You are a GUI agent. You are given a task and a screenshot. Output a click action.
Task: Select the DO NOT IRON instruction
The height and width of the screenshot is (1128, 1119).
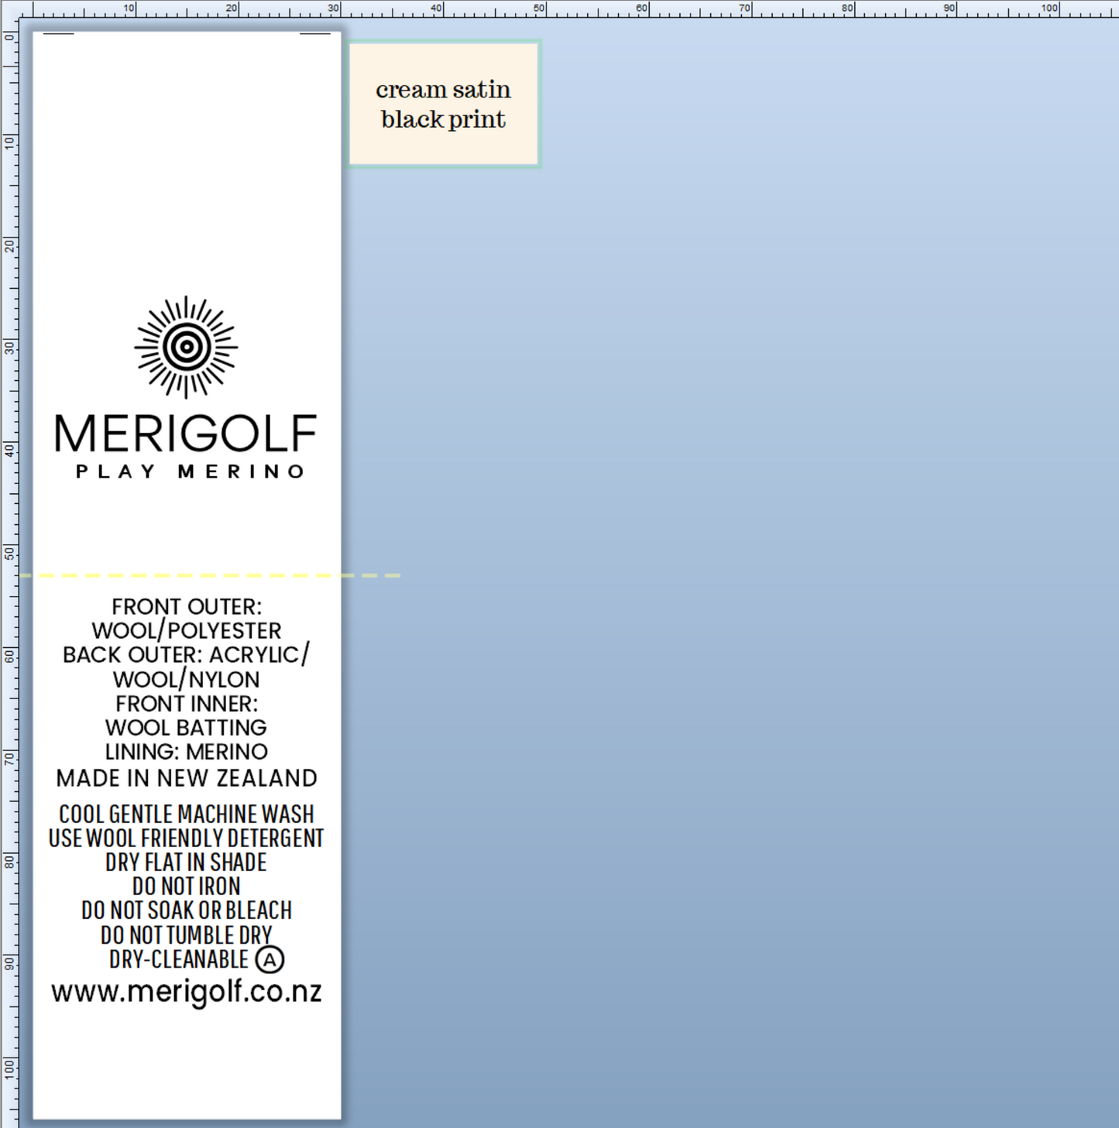tap(186, 886)
